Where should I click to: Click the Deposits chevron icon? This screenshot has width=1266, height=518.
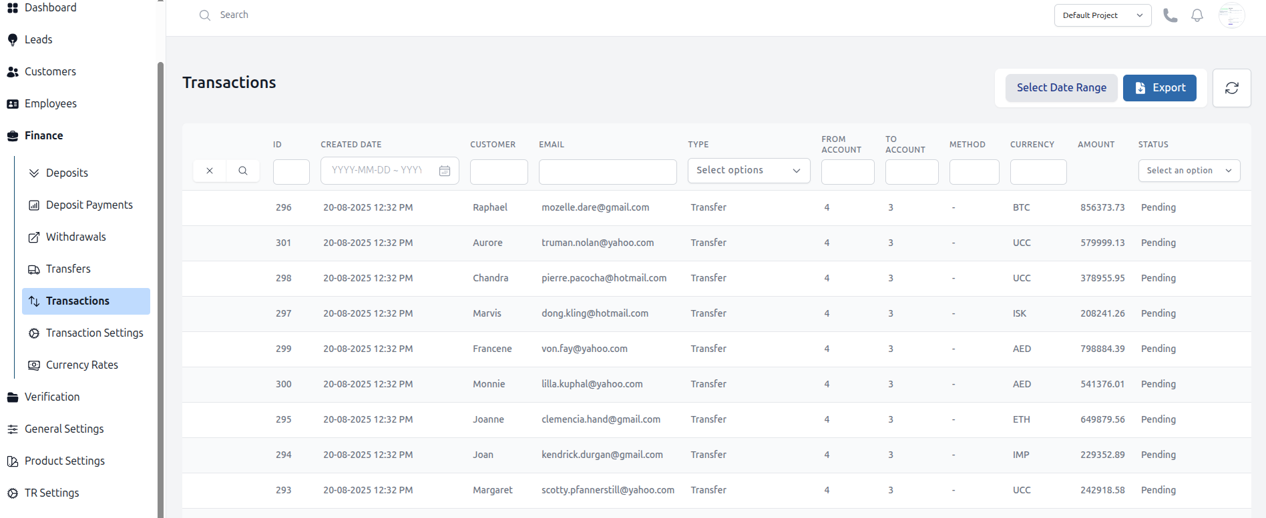tap(34, 173)
